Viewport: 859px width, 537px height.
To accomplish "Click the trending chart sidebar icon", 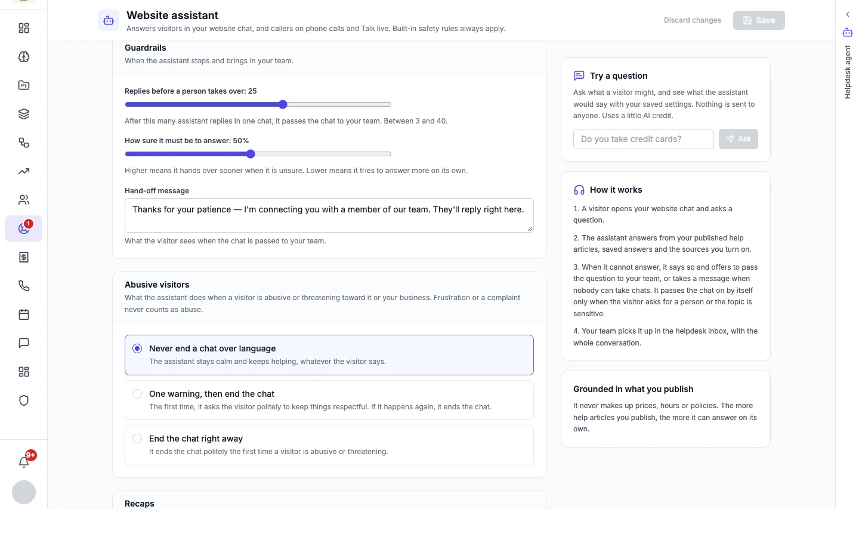I will [24, 171].
